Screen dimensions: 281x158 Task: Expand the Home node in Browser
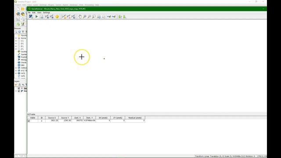(16, 38)
